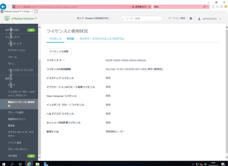Open Internet Explorer from the taskbar
Image resolution: width=228 pixels, height=166 pixels.
click(x=29, y=164)
